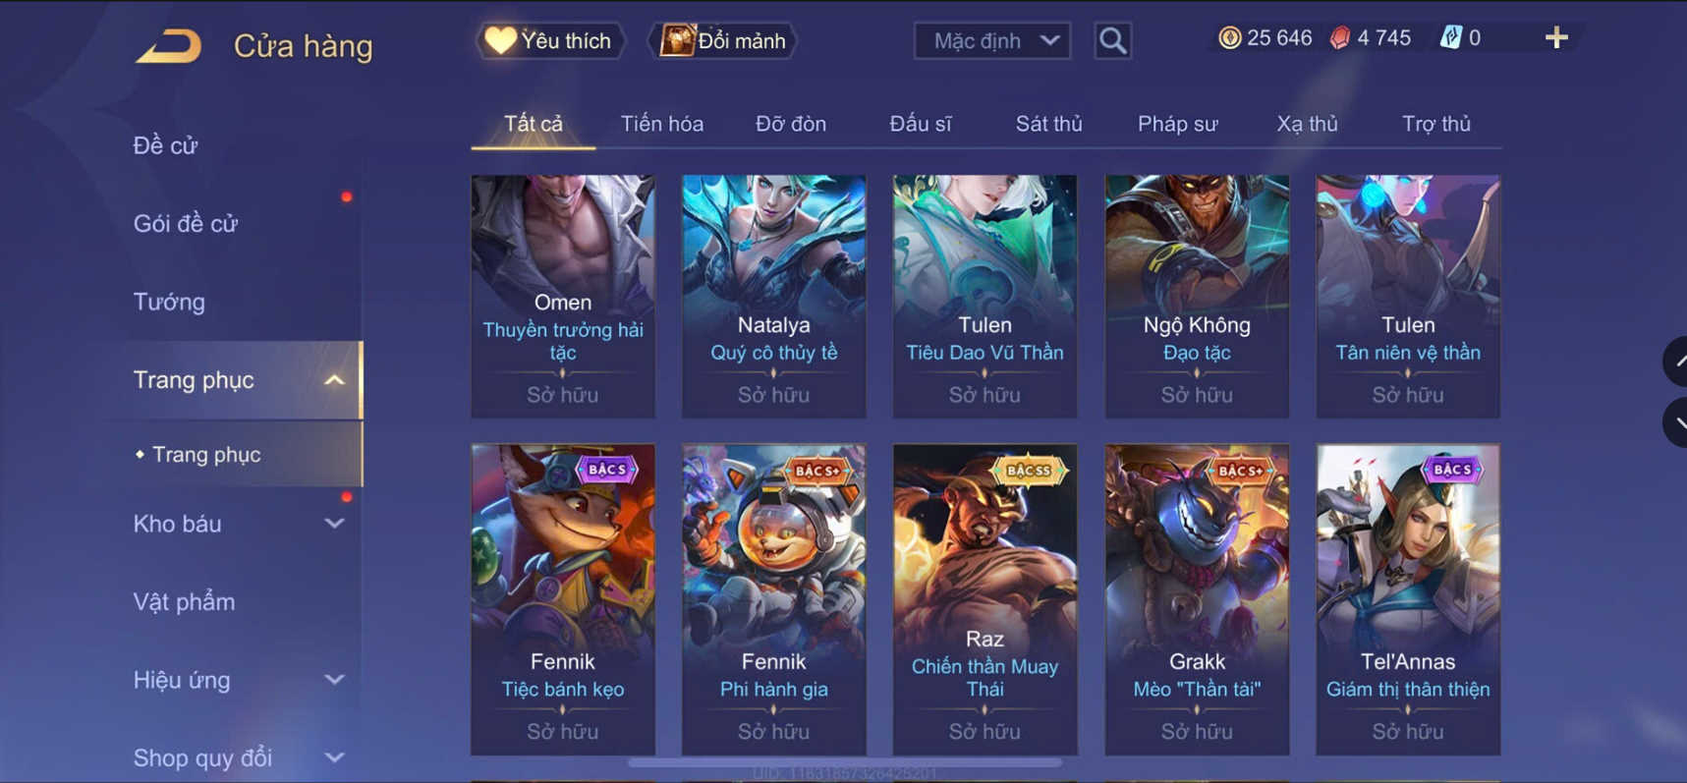Open the Mặc định sort dropdown
1687x783 pixels.
click(992, 40)
